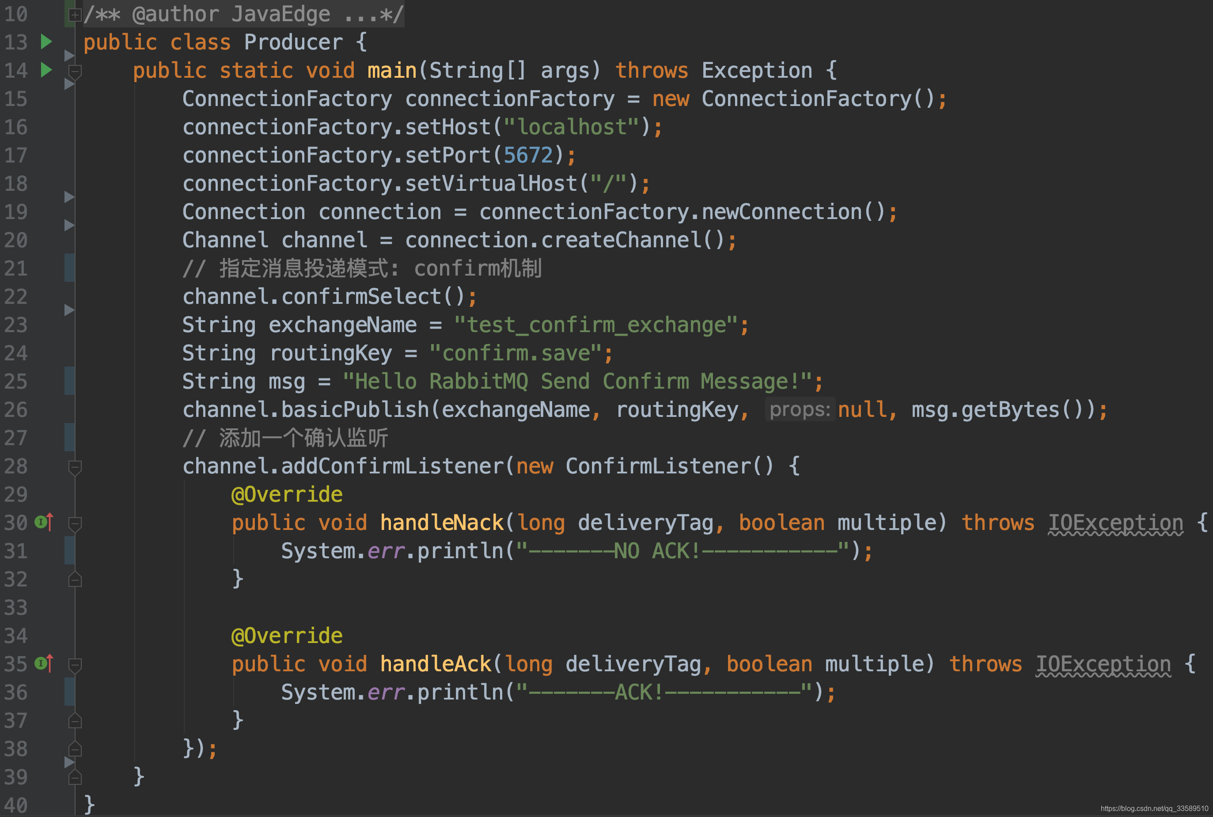Click the run icon beside main method
Image resolution: width=1213 pixels, height=817 pixels.
[46, 70]
